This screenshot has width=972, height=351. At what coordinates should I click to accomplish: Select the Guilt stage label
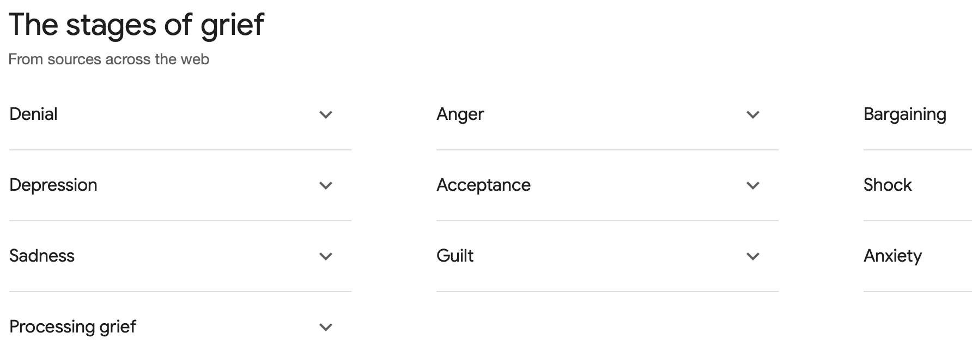(455, 256)
